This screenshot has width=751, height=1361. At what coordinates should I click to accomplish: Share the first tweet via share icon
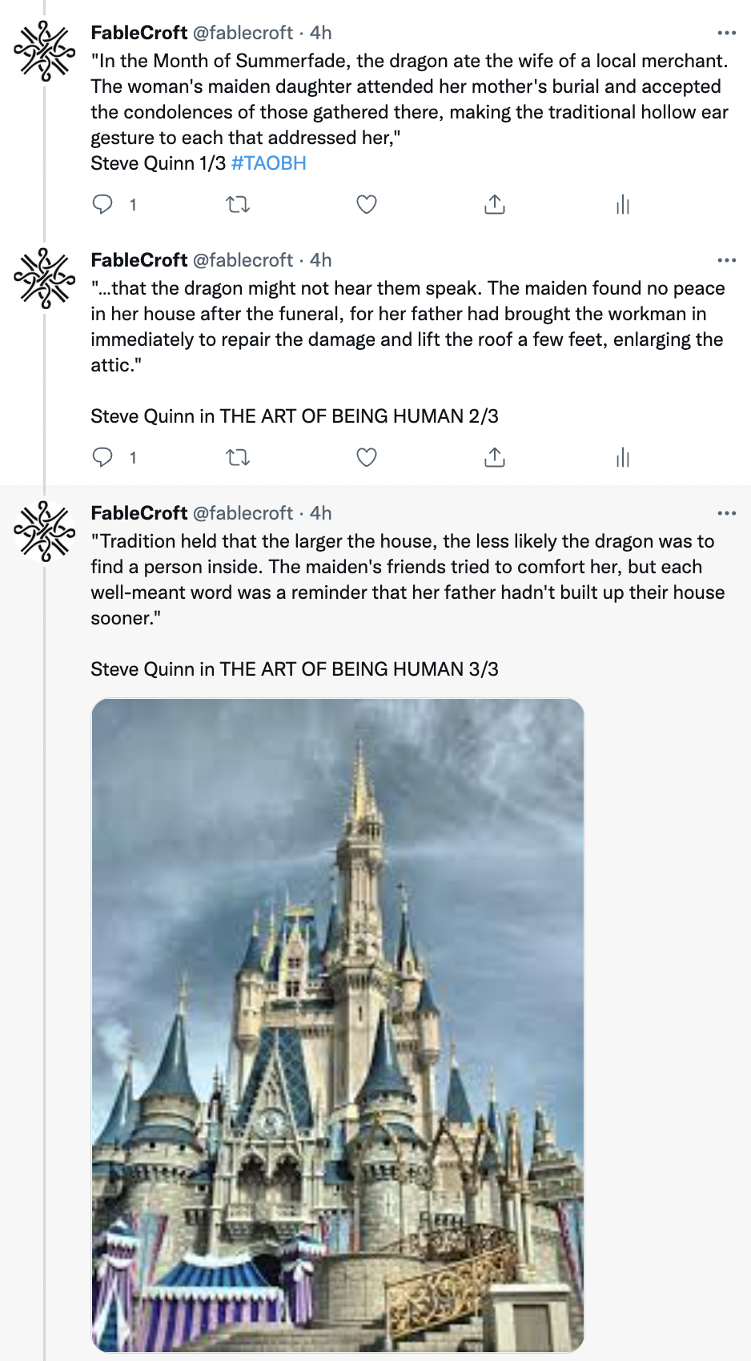pos(495,205)
